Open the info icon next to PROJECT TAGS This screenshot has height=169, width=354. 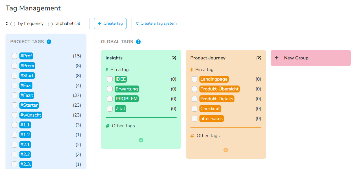click(49, 41)
